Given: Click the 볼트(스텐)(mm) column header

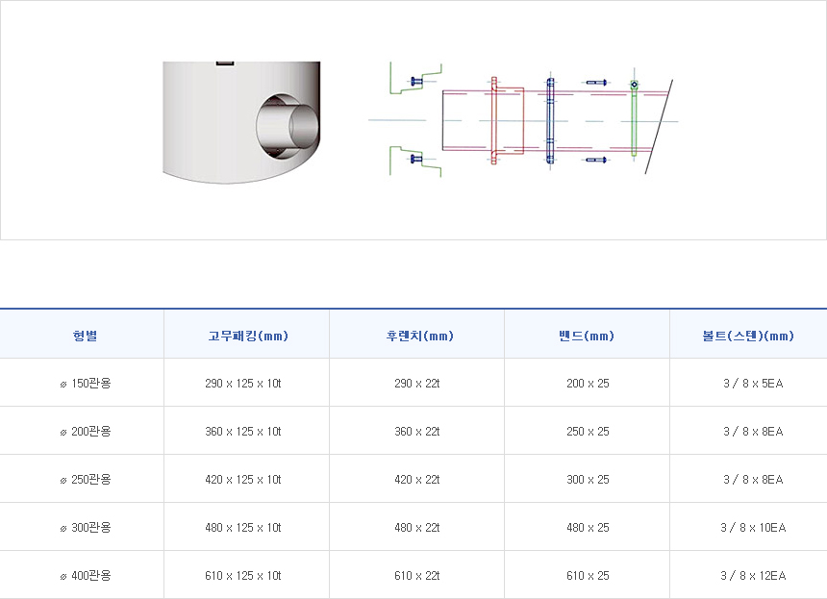Looking at the screenshot, I should pyautogui.click(x=748, y=336).
